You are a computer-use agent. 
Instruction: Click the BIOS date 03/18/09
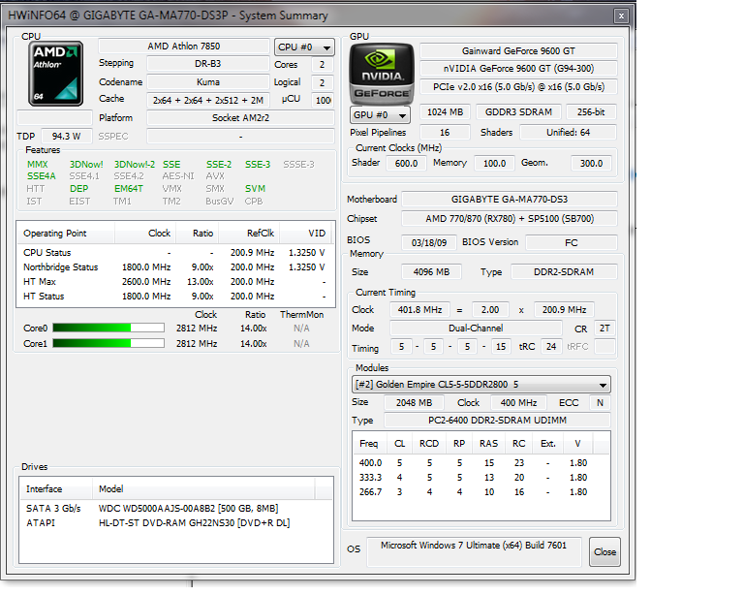(429, 242)
